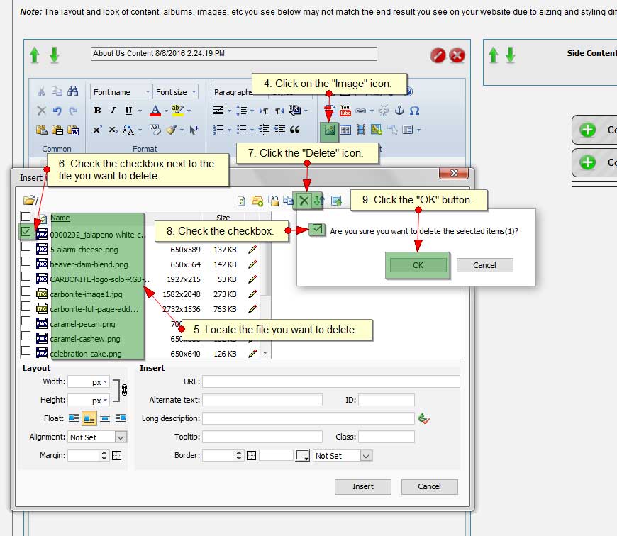The image size is (617, 536).
Task: Open the border style Not Set dropdown
Action: [366, 456]
